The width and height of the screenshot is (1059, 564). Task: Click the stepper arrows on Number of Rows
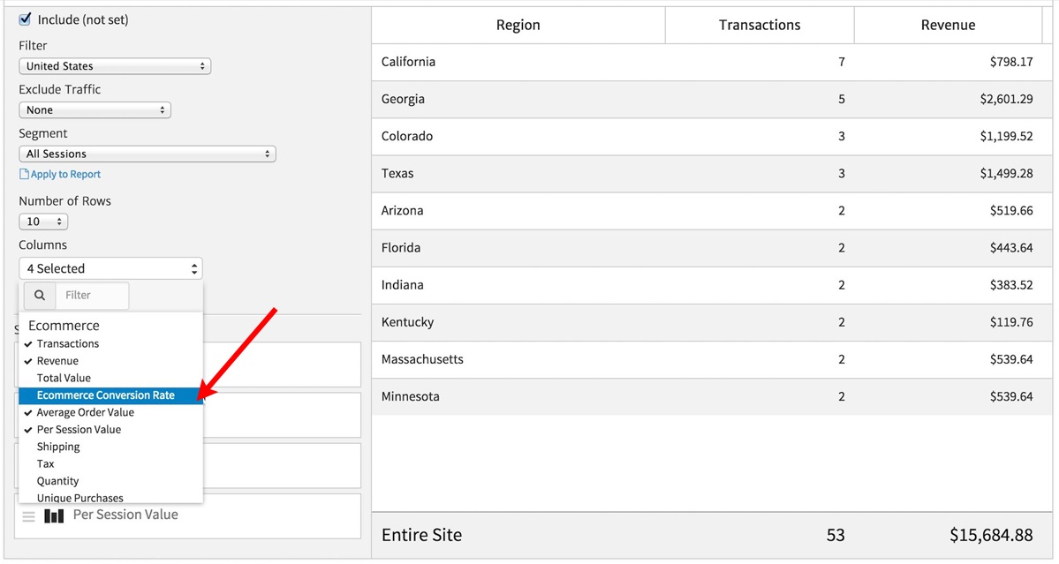pos(60,221)
